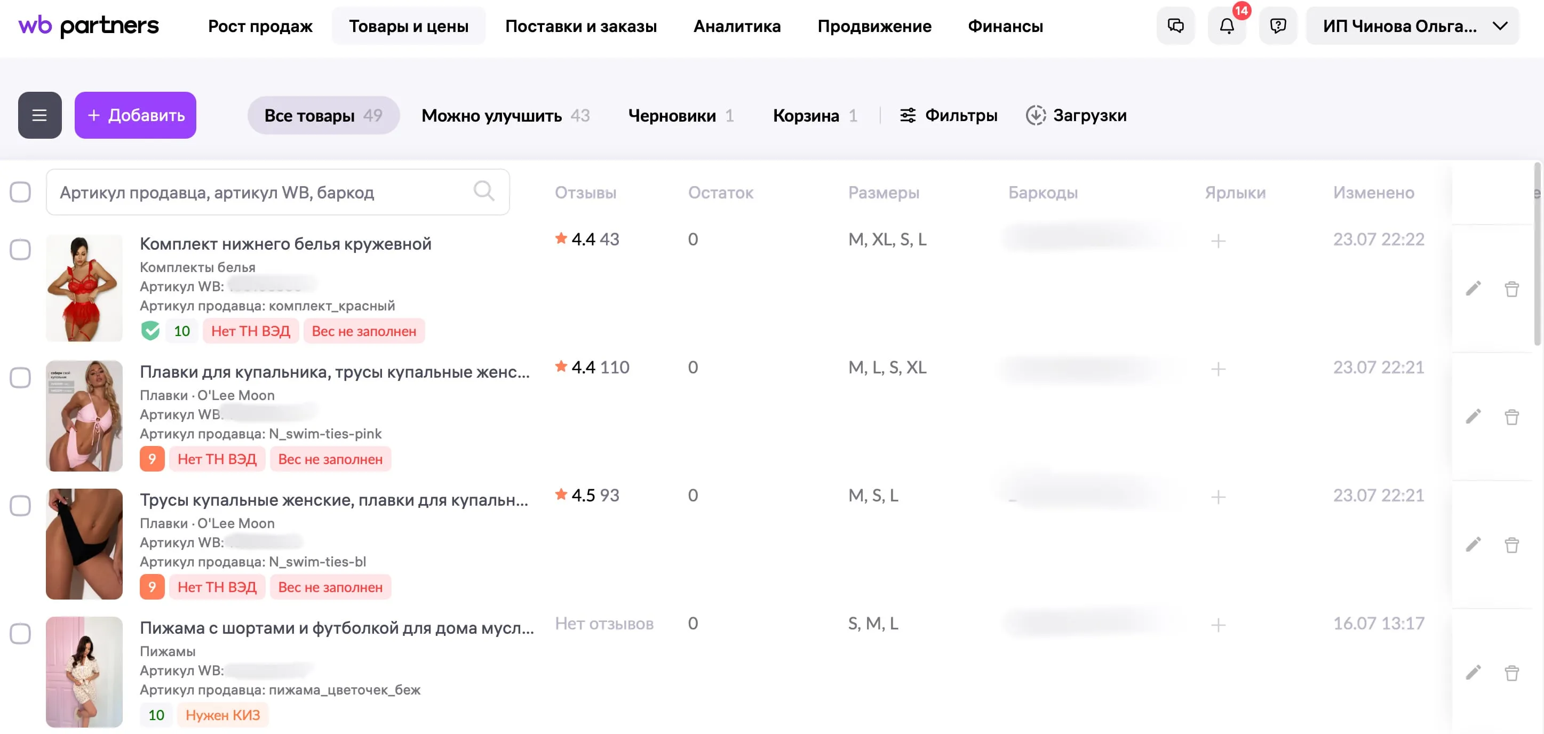Click the Добавить button

click(136, 115)
